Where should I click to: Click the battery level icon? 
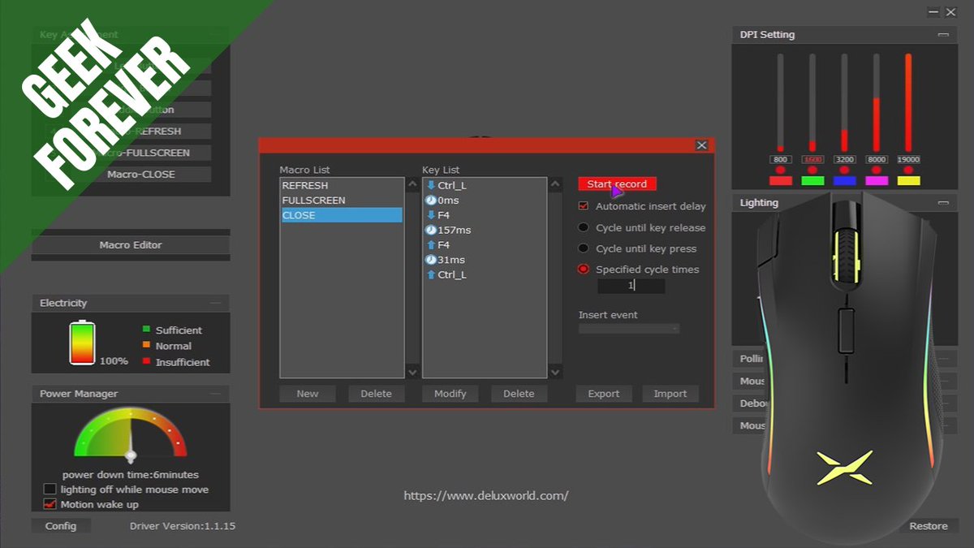(82, 343)
